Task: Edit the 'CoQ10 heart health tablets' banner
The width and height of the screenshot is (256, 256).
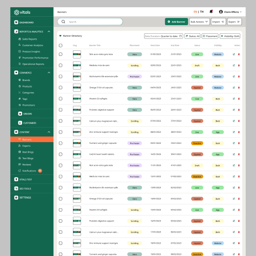Action: pyautogui.click(x=234, y=154)
